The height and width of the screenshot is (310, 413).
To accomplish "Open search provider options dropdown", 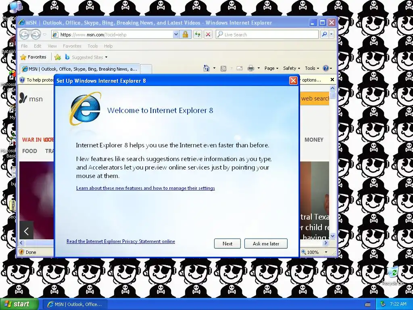I will [x=332, y=34].
